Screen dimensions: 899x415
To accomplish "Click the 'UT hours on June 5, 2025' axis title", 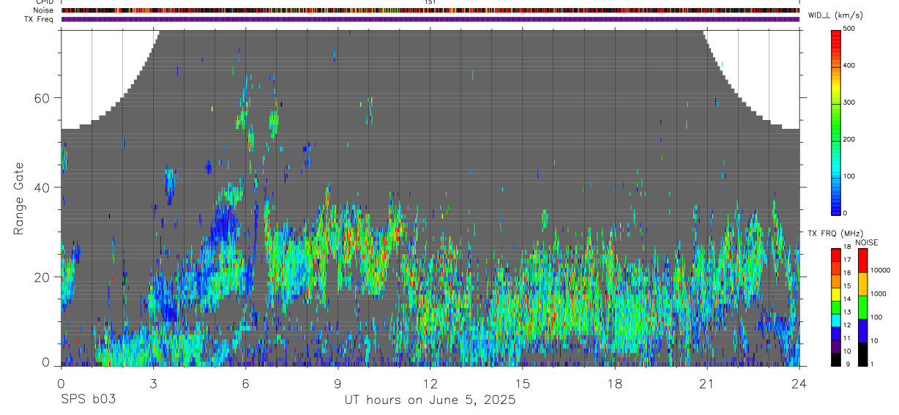I will (x=430, y=400).
